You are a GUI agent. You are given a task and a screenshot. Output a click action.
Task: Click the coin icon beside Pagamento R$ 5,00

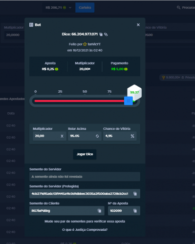pos(126,69)
